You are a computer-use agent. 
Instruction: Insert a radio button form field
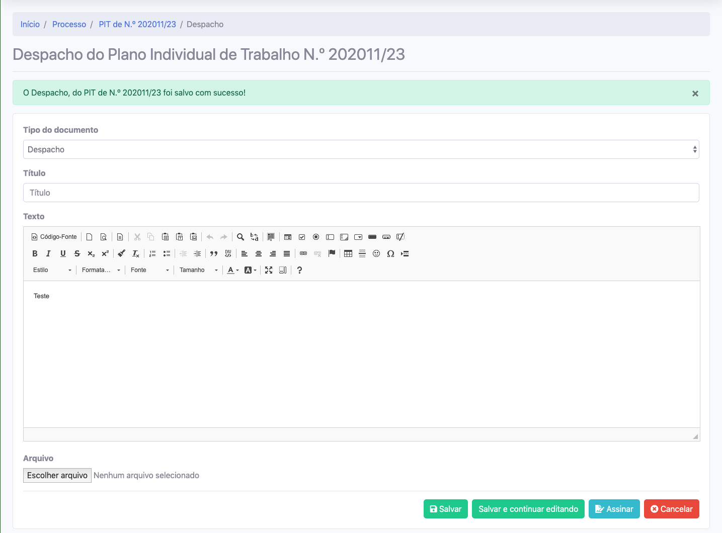click(316, 237)
